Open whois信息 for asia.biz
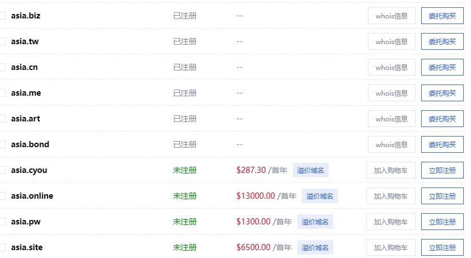Image resolution: width=471 pixels, height=258 pixels. tap(391, 16)
